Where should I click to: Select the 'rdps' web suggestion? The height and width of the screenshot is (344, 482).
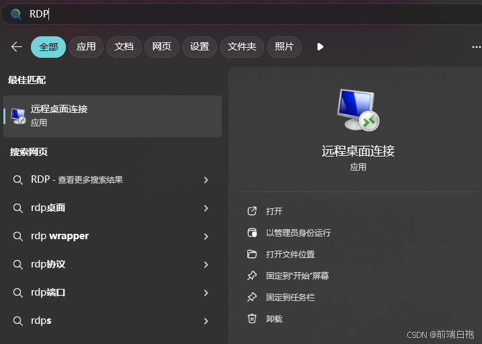coord(111,321)
